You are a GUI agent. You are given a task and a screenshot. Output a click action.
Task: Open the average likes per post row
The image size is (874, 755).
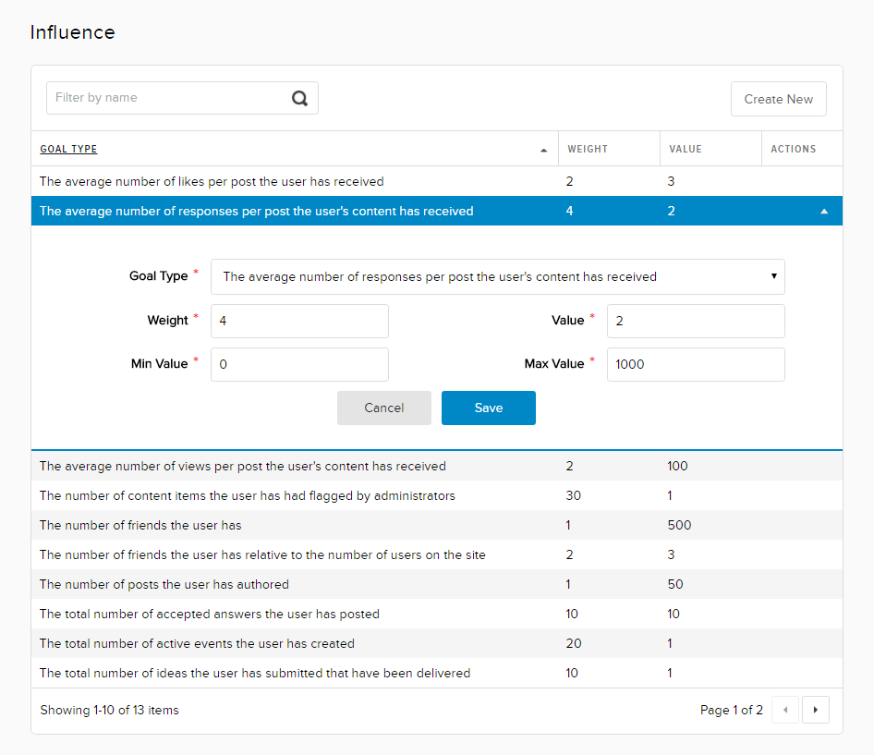click(212, 182)
